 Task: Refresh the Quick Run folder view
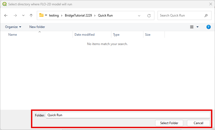tap(149, 15)
